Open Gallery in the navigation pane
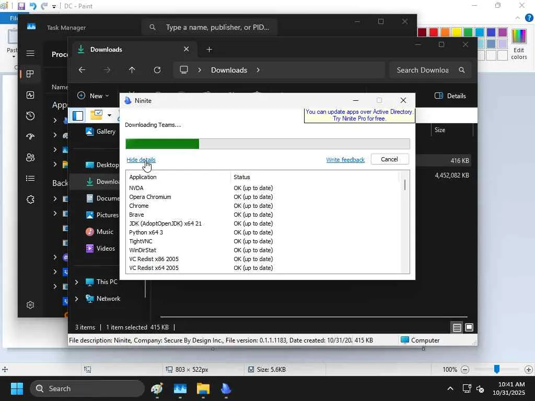The width and height of the screenshot is (535, 401). pyautogui.click(x=101, y=131)
